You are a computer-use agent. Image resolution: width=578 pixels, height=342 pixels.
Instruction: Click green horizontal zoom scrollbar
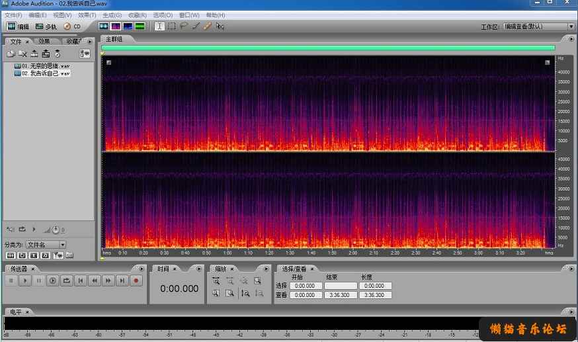click(328, 48)
